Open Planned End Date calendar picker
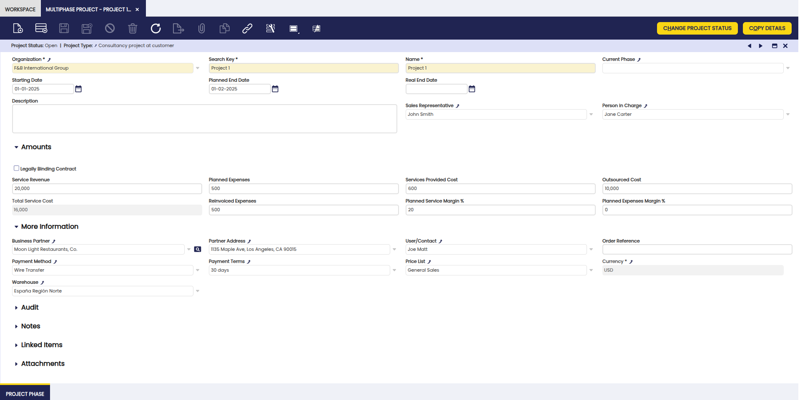The image size is (800, 400). click(x=275, y=89)
